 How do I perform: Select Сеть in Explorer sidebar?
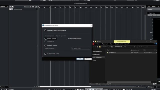94,60
